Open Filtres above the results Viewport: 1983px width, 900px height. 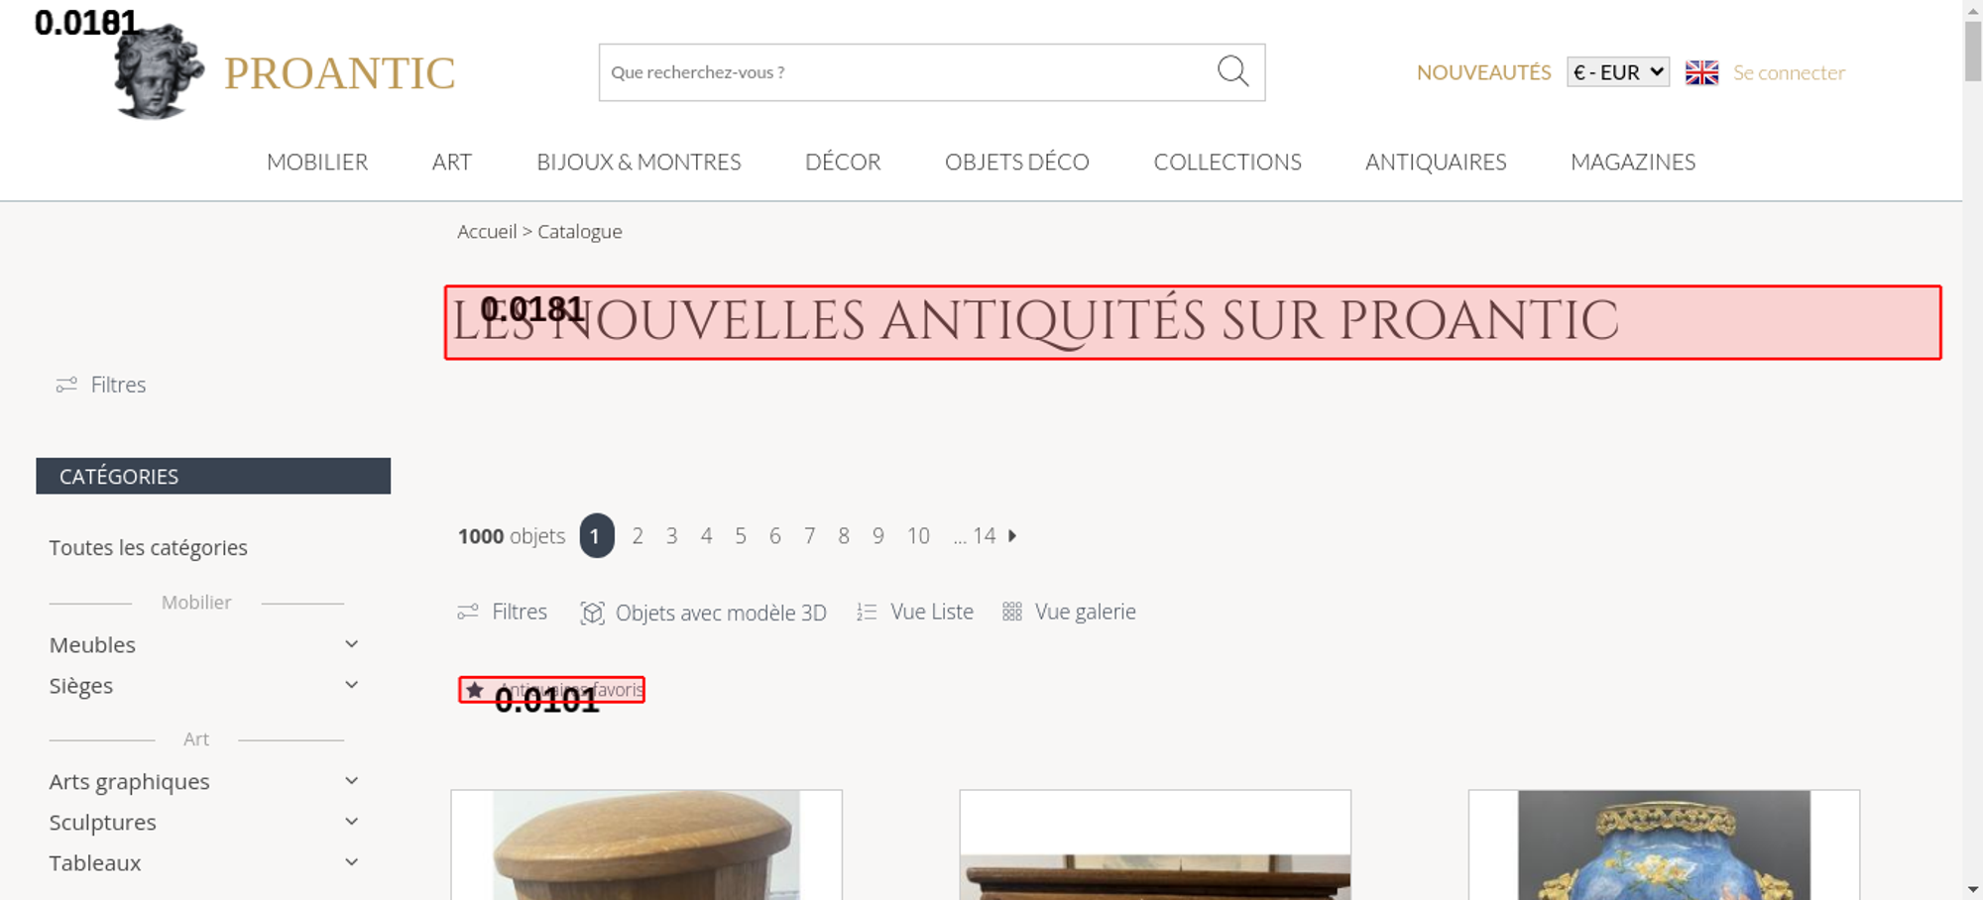[502, 612]
